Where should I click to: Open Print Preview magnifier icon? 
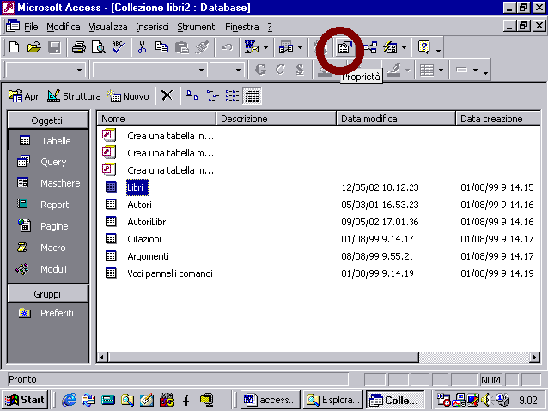tap(99, 47)
